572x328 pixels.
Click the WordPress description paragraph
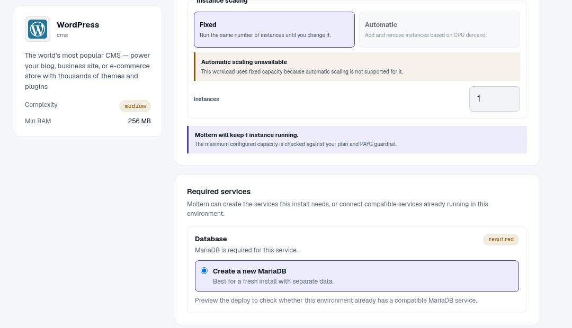(87, 71)
